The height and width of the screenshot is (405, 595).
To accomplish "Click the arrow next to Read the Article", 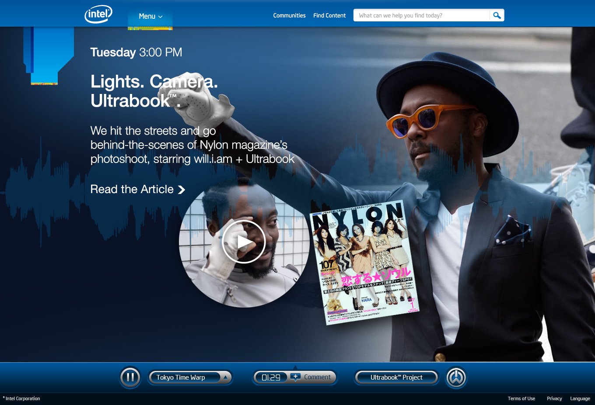I will point(182,190).
